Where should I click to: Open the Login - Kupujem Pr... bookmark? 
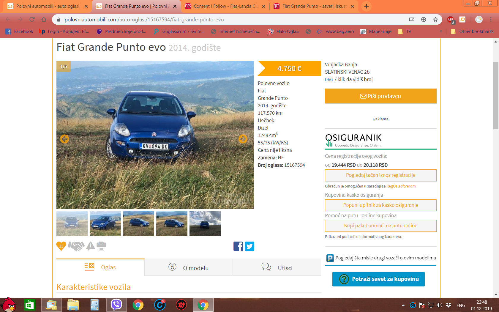pyautogui.click(x=64, y=31)
